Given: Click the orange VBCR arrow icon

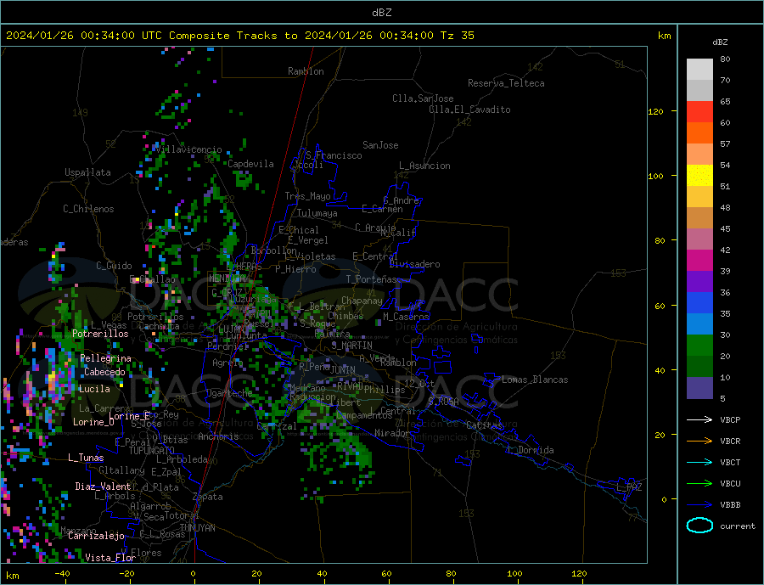Looking at the screenshot, I should (x=699, y=442).
